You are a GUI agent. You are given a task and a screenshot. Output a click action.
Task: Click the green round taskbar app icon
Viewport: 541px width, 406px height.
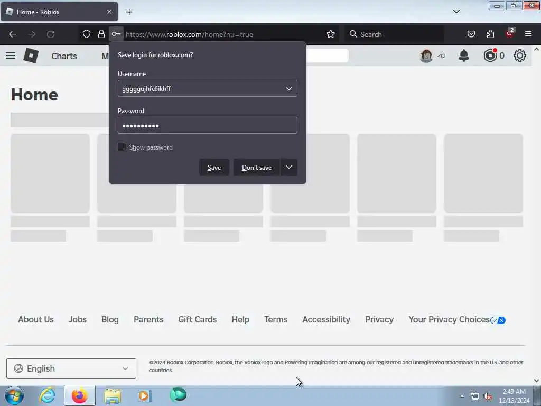coord(178,395)
